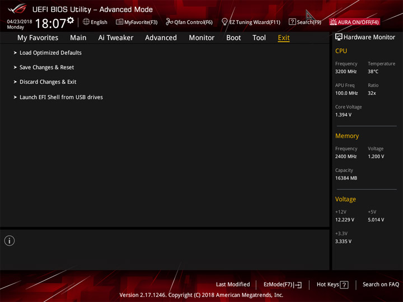Click the date 04/23/2018
The width and height of the screenshot is (403, 302).
(20, 21)
